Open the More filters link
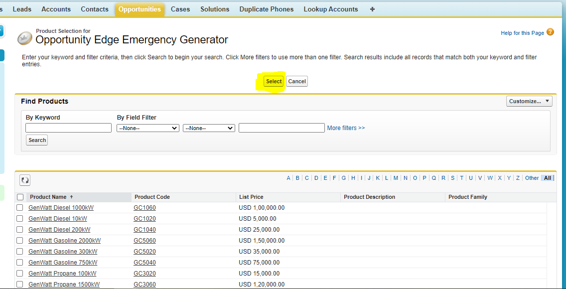566x289 pixels. (346, 128)
